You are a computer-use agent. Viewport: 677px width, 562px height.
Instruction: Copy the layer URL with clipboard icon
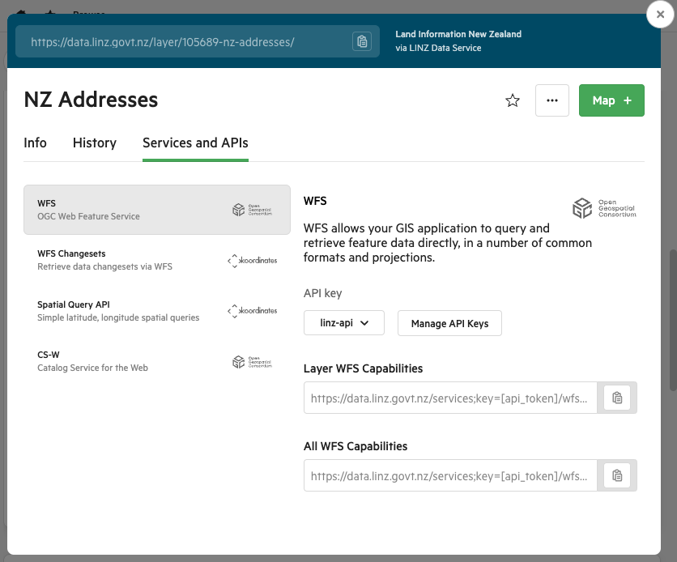pyautogui.click(x=362, y=41)
